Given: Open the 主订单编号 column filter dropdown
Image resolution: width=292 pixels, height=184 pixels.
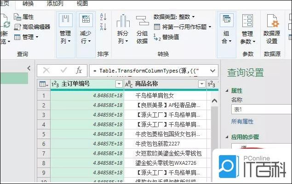Looking at the screenshot, I should (x=119, y=84).
